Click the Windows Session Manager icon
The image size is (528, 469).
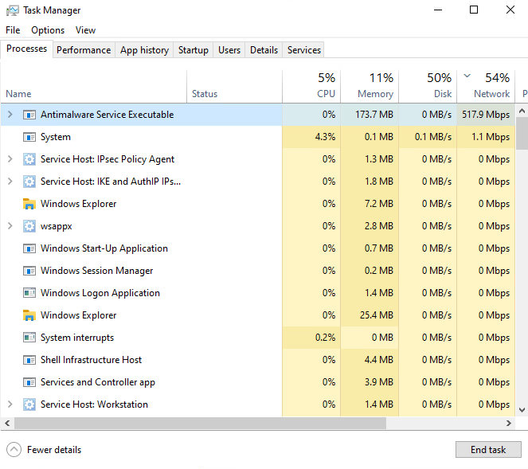pyautogui.click(x=29, y=271)
